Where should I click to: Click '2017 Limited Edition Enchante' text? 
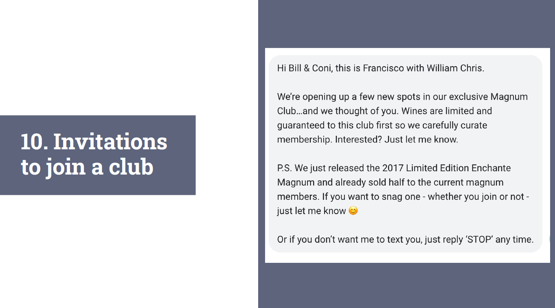tap(446, 168)
